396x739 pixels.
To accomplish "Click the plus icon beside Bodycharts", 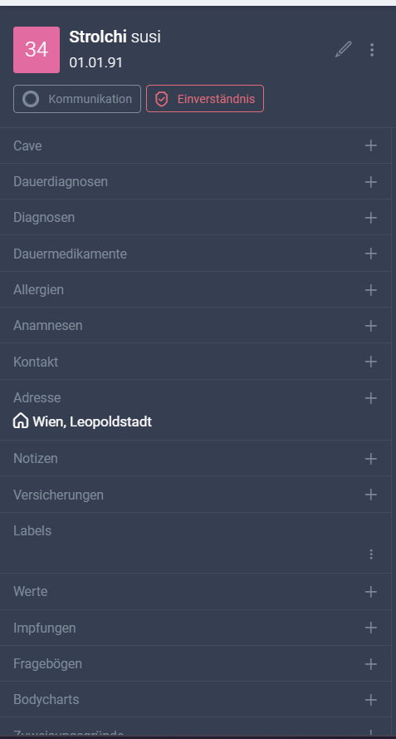I will 371,700.
